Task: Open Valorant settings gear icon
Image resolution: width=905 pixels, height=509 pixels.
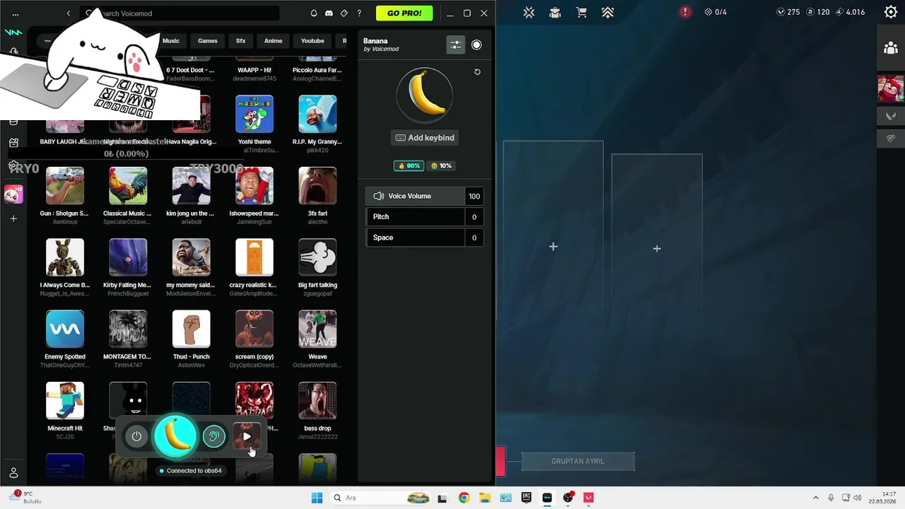Action: pyautogui.click(x=891, y=12)
